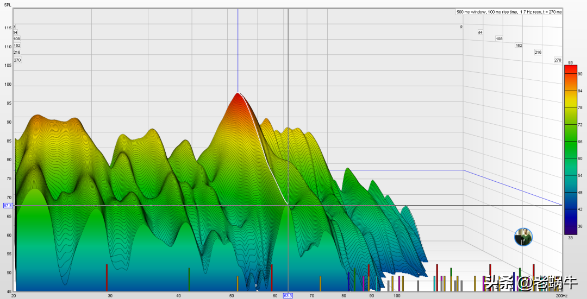Click the orange mode marker near 51 Hz
The width and height of the screenshot is (587, 299).
(x=238, y=283)
